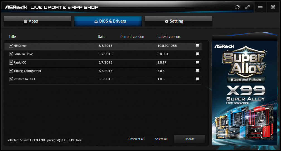Uncheck the ME Driver checkbox
Screen dimensions: 281x151
11,46
